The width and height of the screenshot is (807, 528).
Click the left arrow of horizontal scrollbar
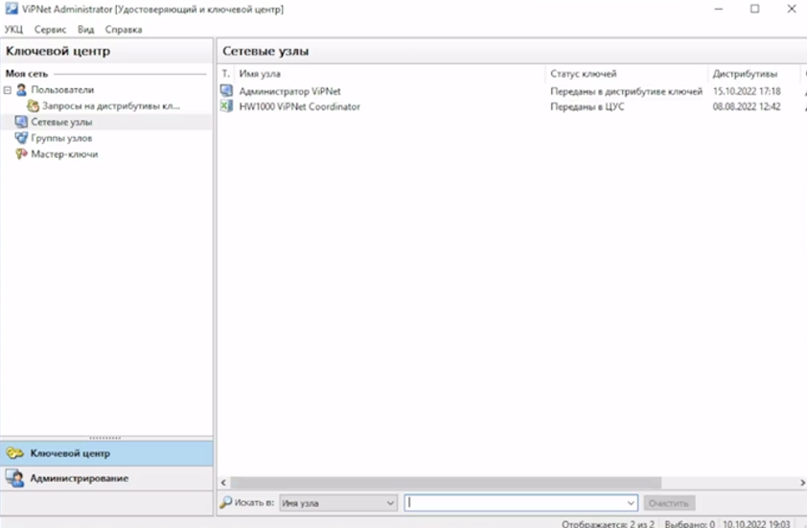[x=223, y=483]
